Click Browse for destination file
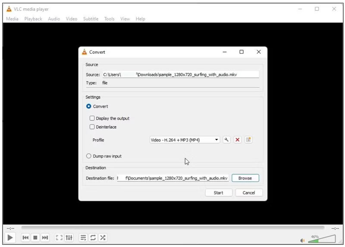 [x=245, y=178]
